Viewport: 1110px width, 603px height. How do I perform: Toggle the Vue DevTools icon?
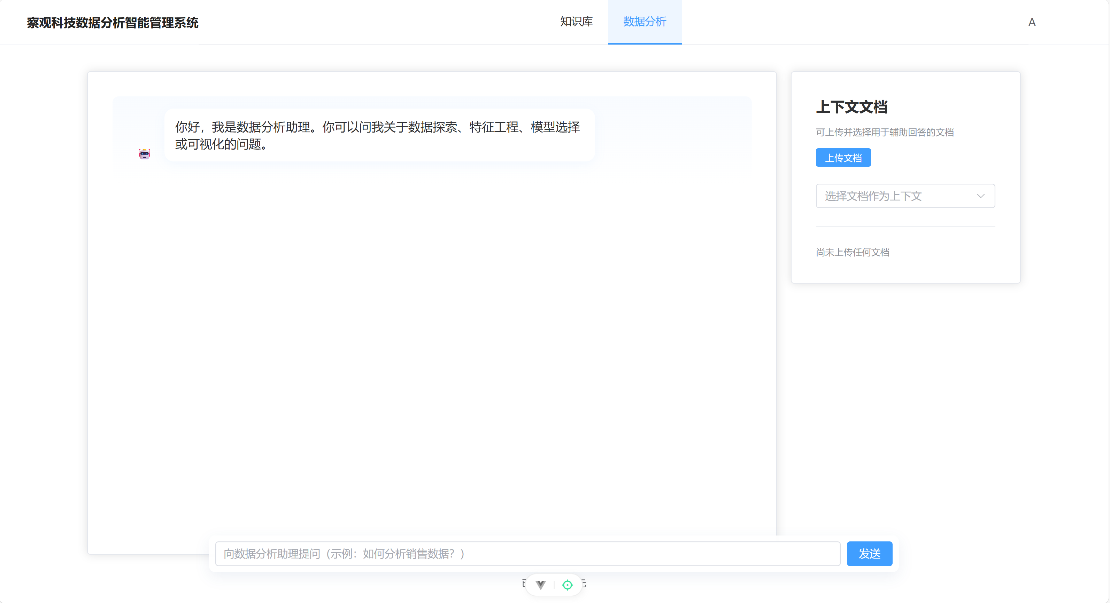540,585
